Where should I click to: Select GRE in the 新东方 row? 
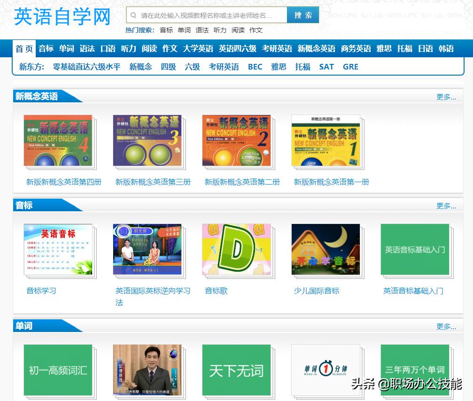pyautogui.click(x=350, y=67)
